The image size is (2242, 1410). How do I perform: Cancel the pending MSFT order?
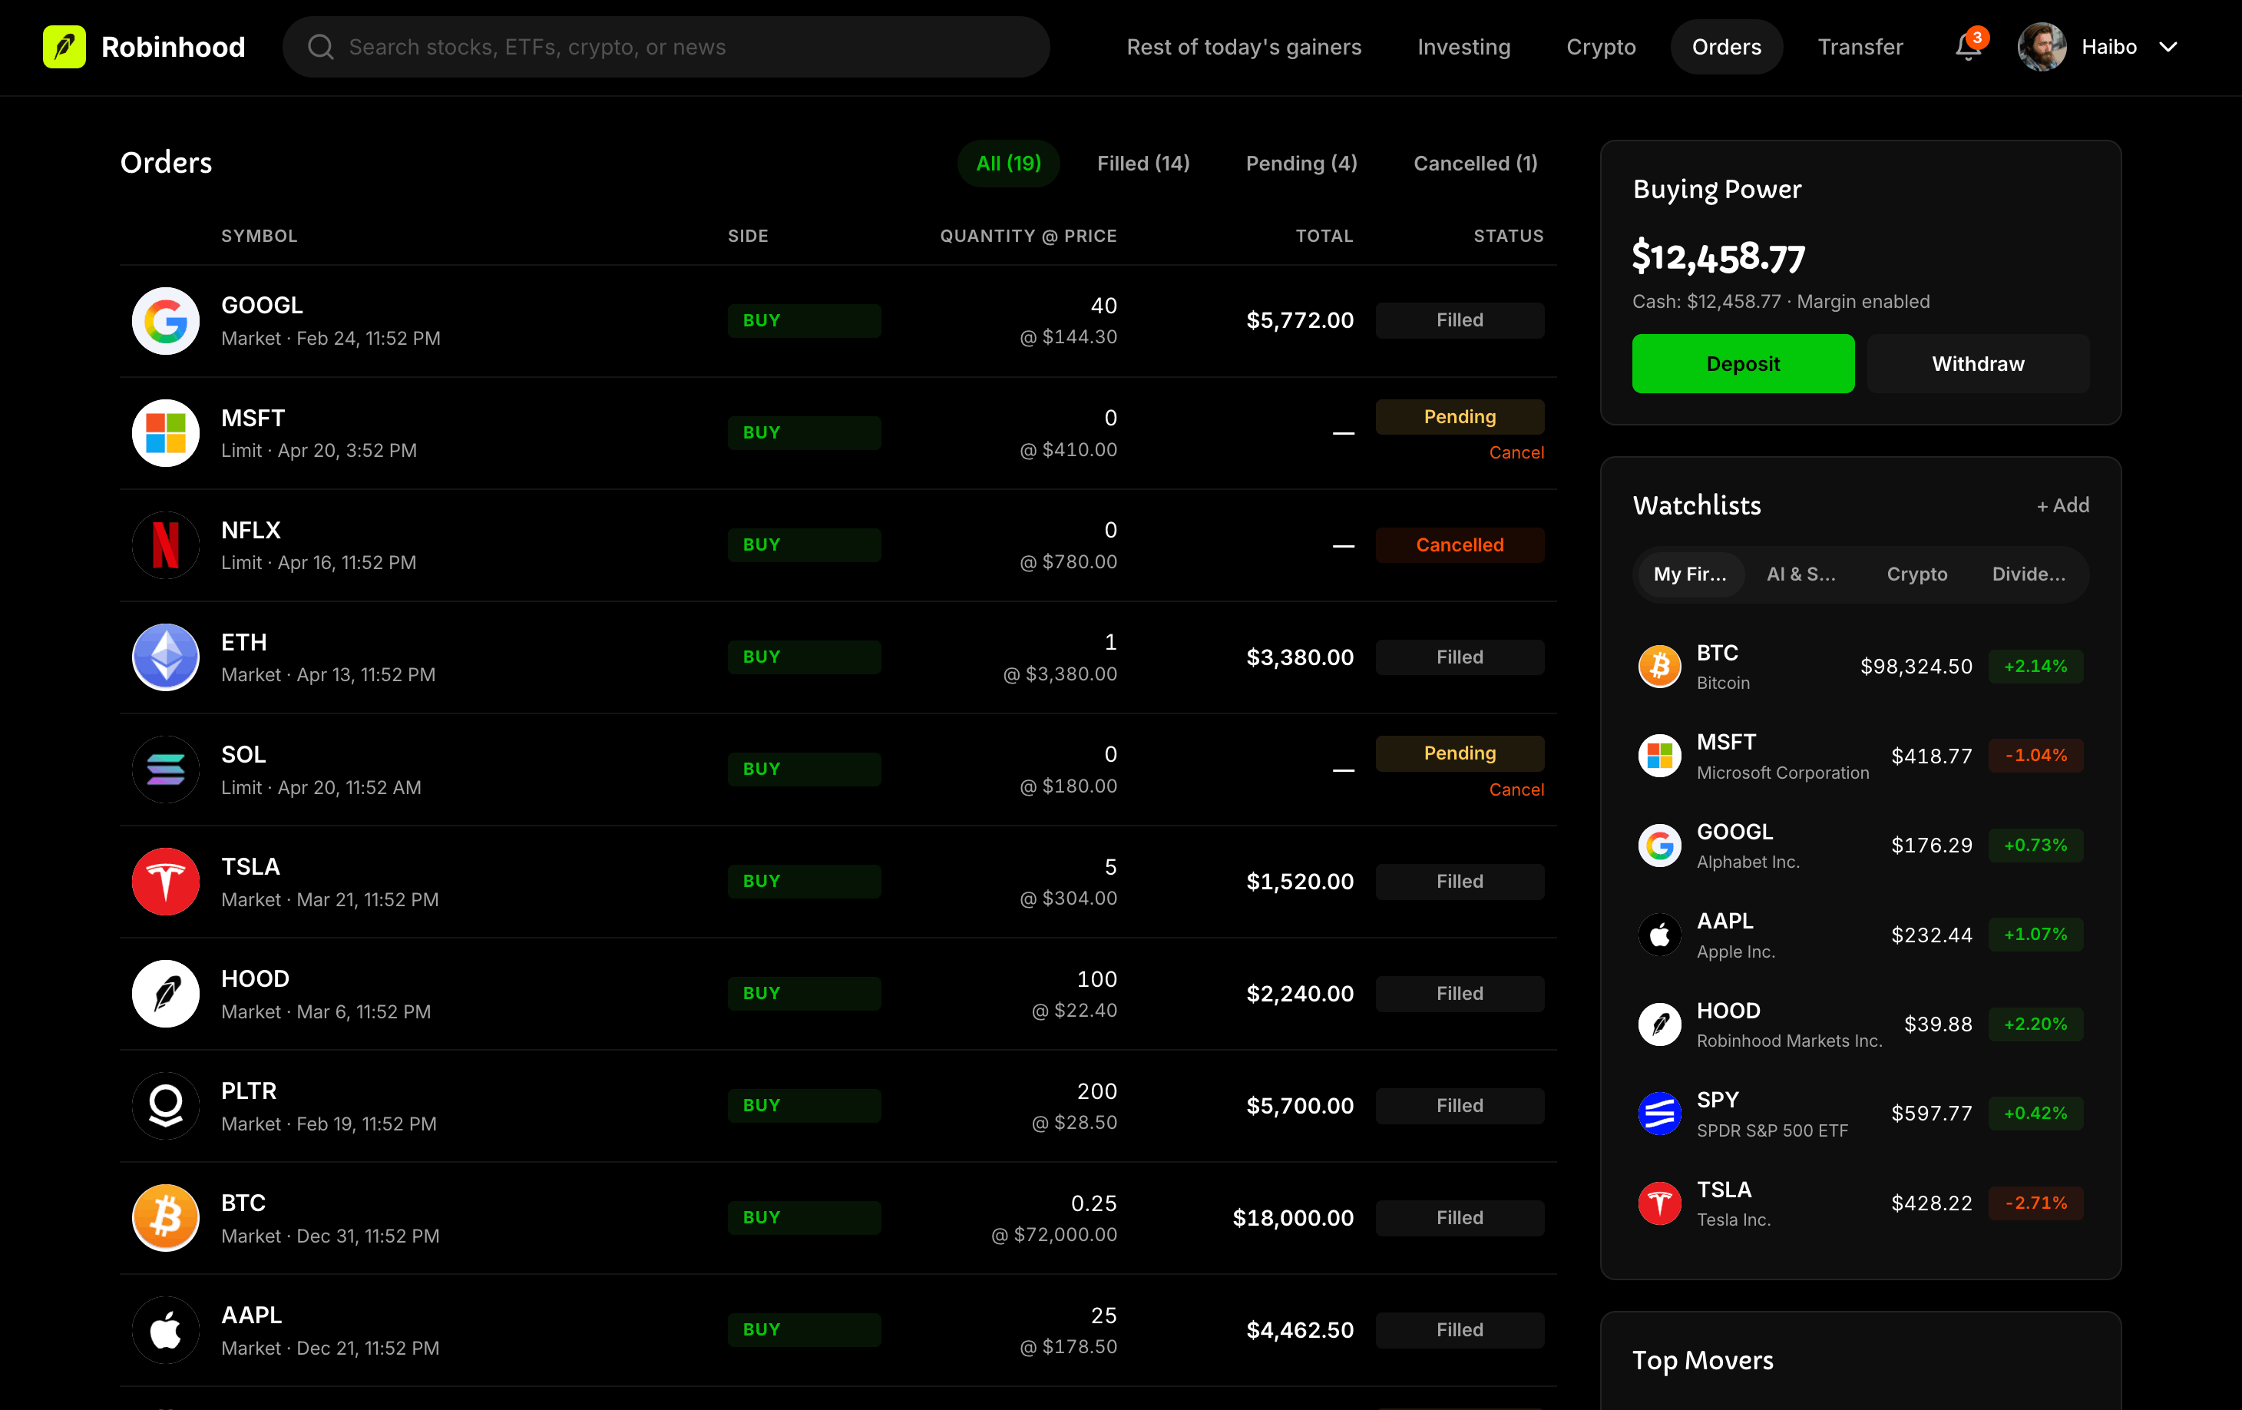click(1516, 452)
